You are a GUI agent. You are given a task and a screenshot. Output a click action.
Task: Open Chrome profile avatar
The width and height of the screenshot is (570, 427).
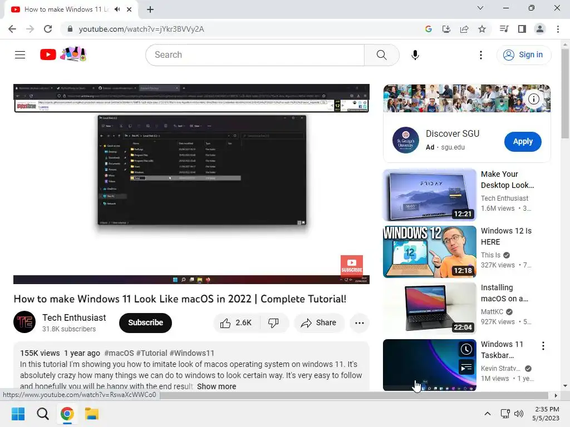pos(540,29)
